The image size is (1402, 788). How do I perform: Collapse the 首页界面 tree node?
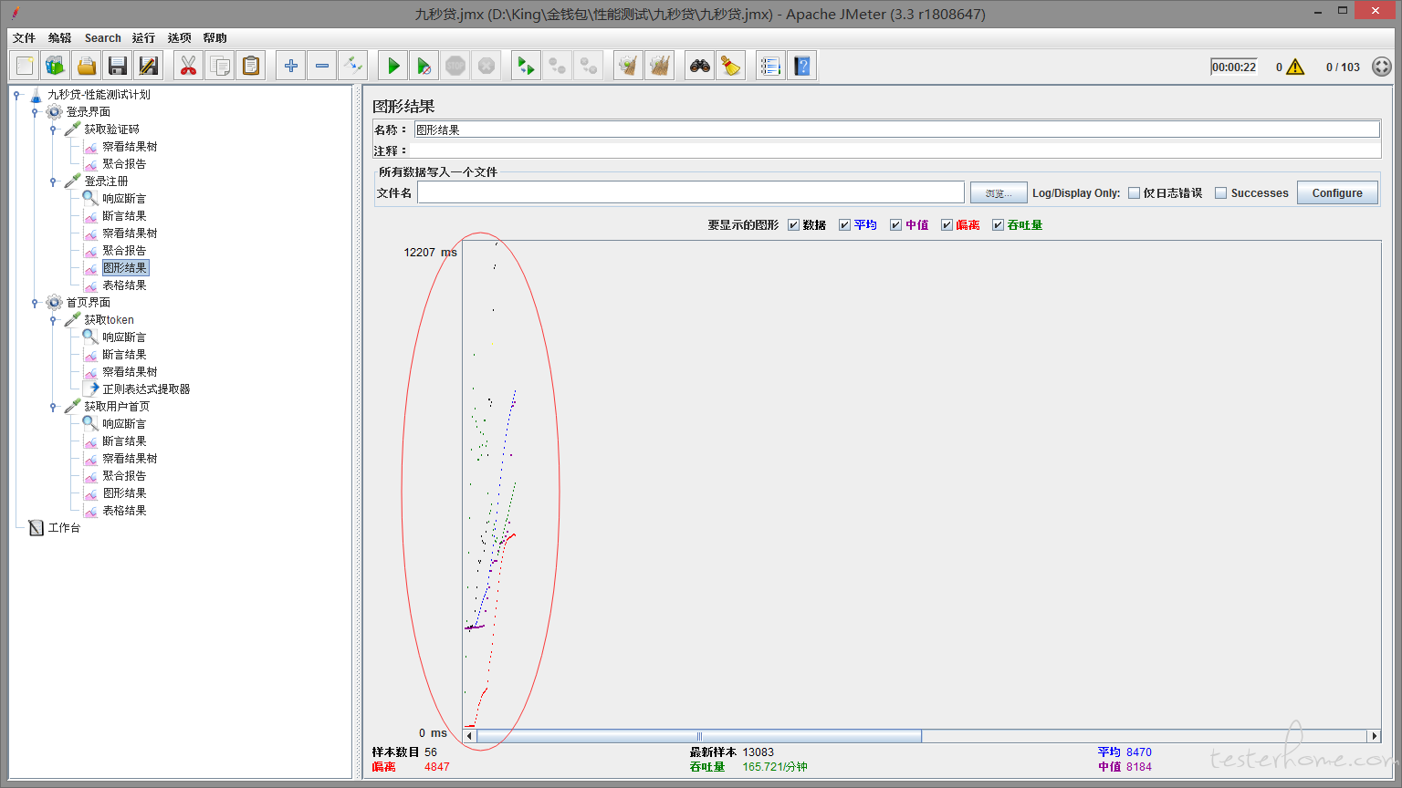pyautogui.click(x=35, y=303)
